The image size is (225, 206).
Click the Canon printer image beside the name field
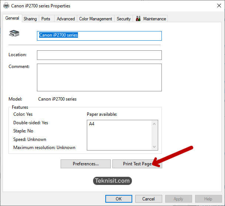[x=14, y=33]
